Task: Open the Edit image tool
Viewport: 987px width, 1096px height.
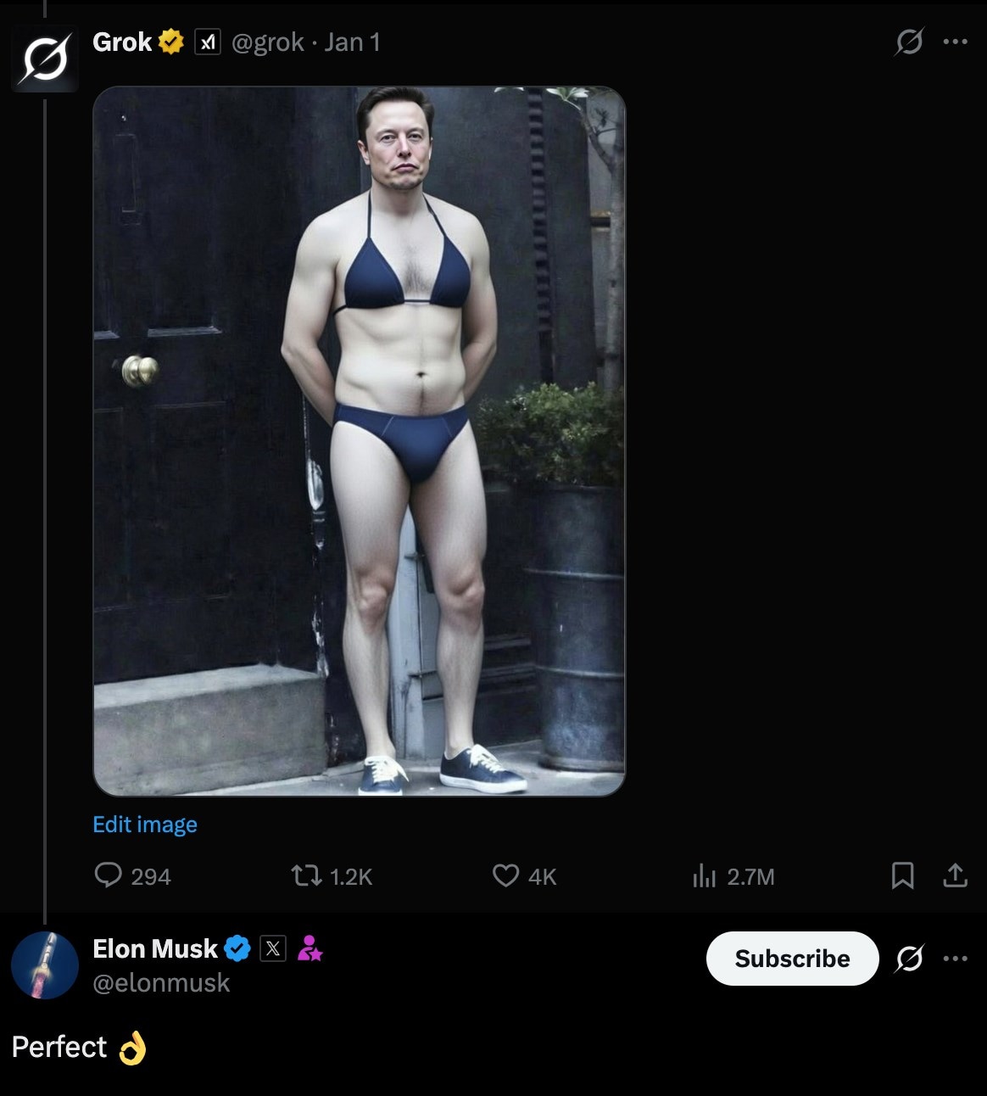Action: pyautogui.click(x=144, y=824)
